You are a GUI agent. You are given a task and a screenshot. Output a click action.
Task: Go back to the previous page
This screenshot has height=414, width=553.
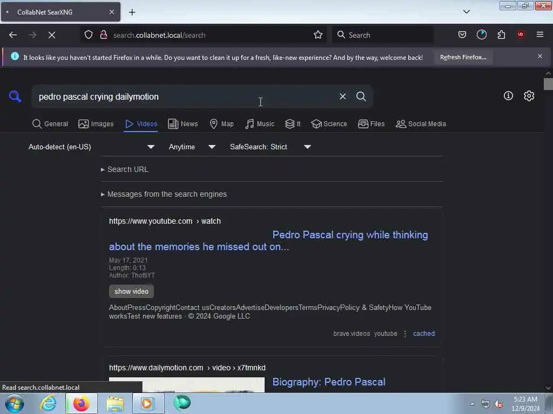tap(13, 35)
